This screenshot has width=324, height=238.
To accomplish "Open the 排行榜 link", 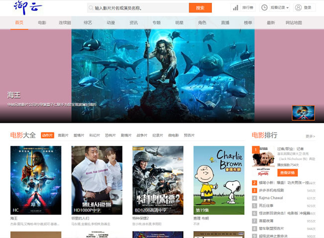I will coord(248,7).
